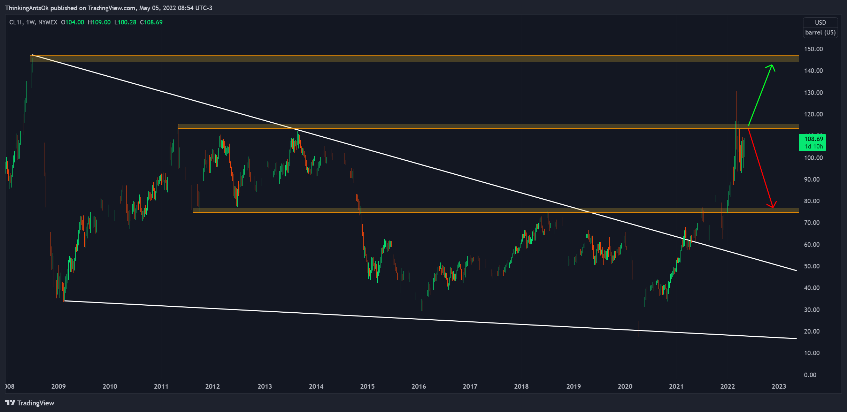Click the 2018 time axis label

[522, 387]
